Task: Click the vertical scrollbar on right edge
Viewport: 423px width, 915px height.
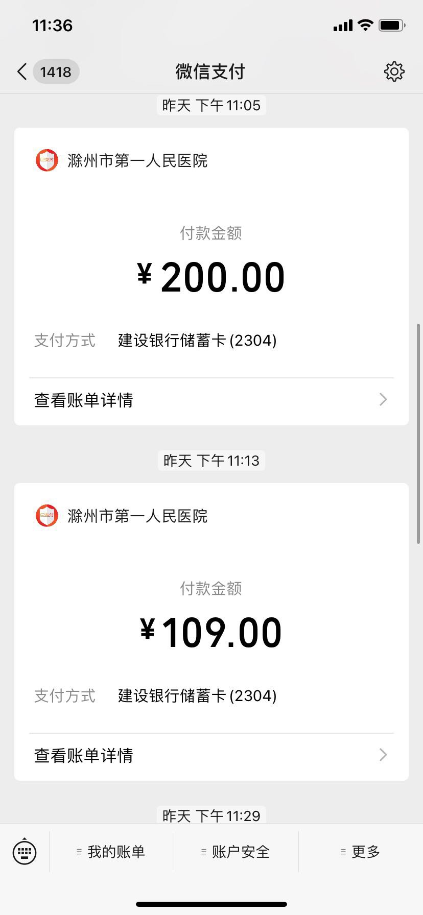Action: pyautogui.click(x=419, y=433)
